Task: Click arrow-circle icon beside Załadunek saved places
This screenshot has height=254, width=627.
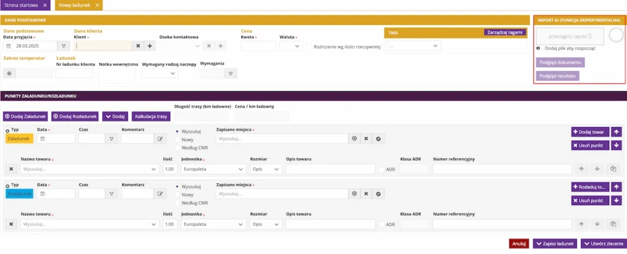Action: pos(355,139)
